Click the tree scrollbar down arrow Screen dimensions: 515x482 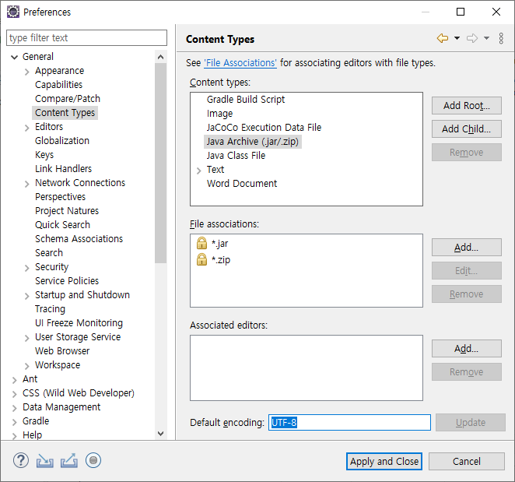pyautogui.click(x=160, y=434)
